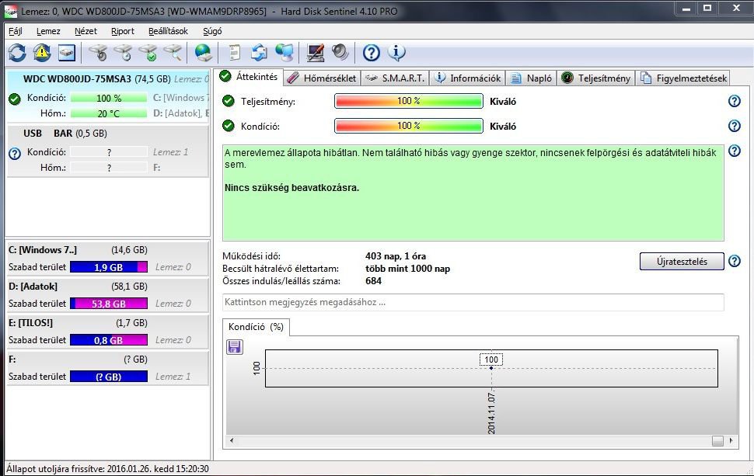The image size is (754, 476).
Task: Open the Beállítások menu
Action: (x=168, y=31)
